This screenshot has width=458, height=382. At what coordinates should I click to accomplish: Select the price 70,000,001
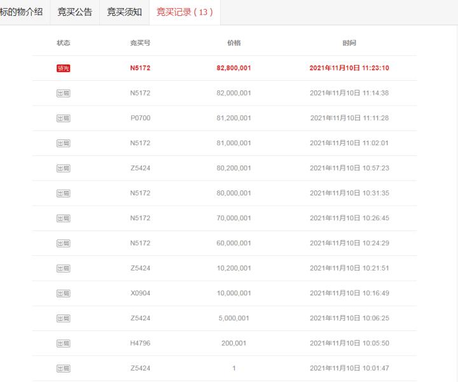(x=233, y=218)
